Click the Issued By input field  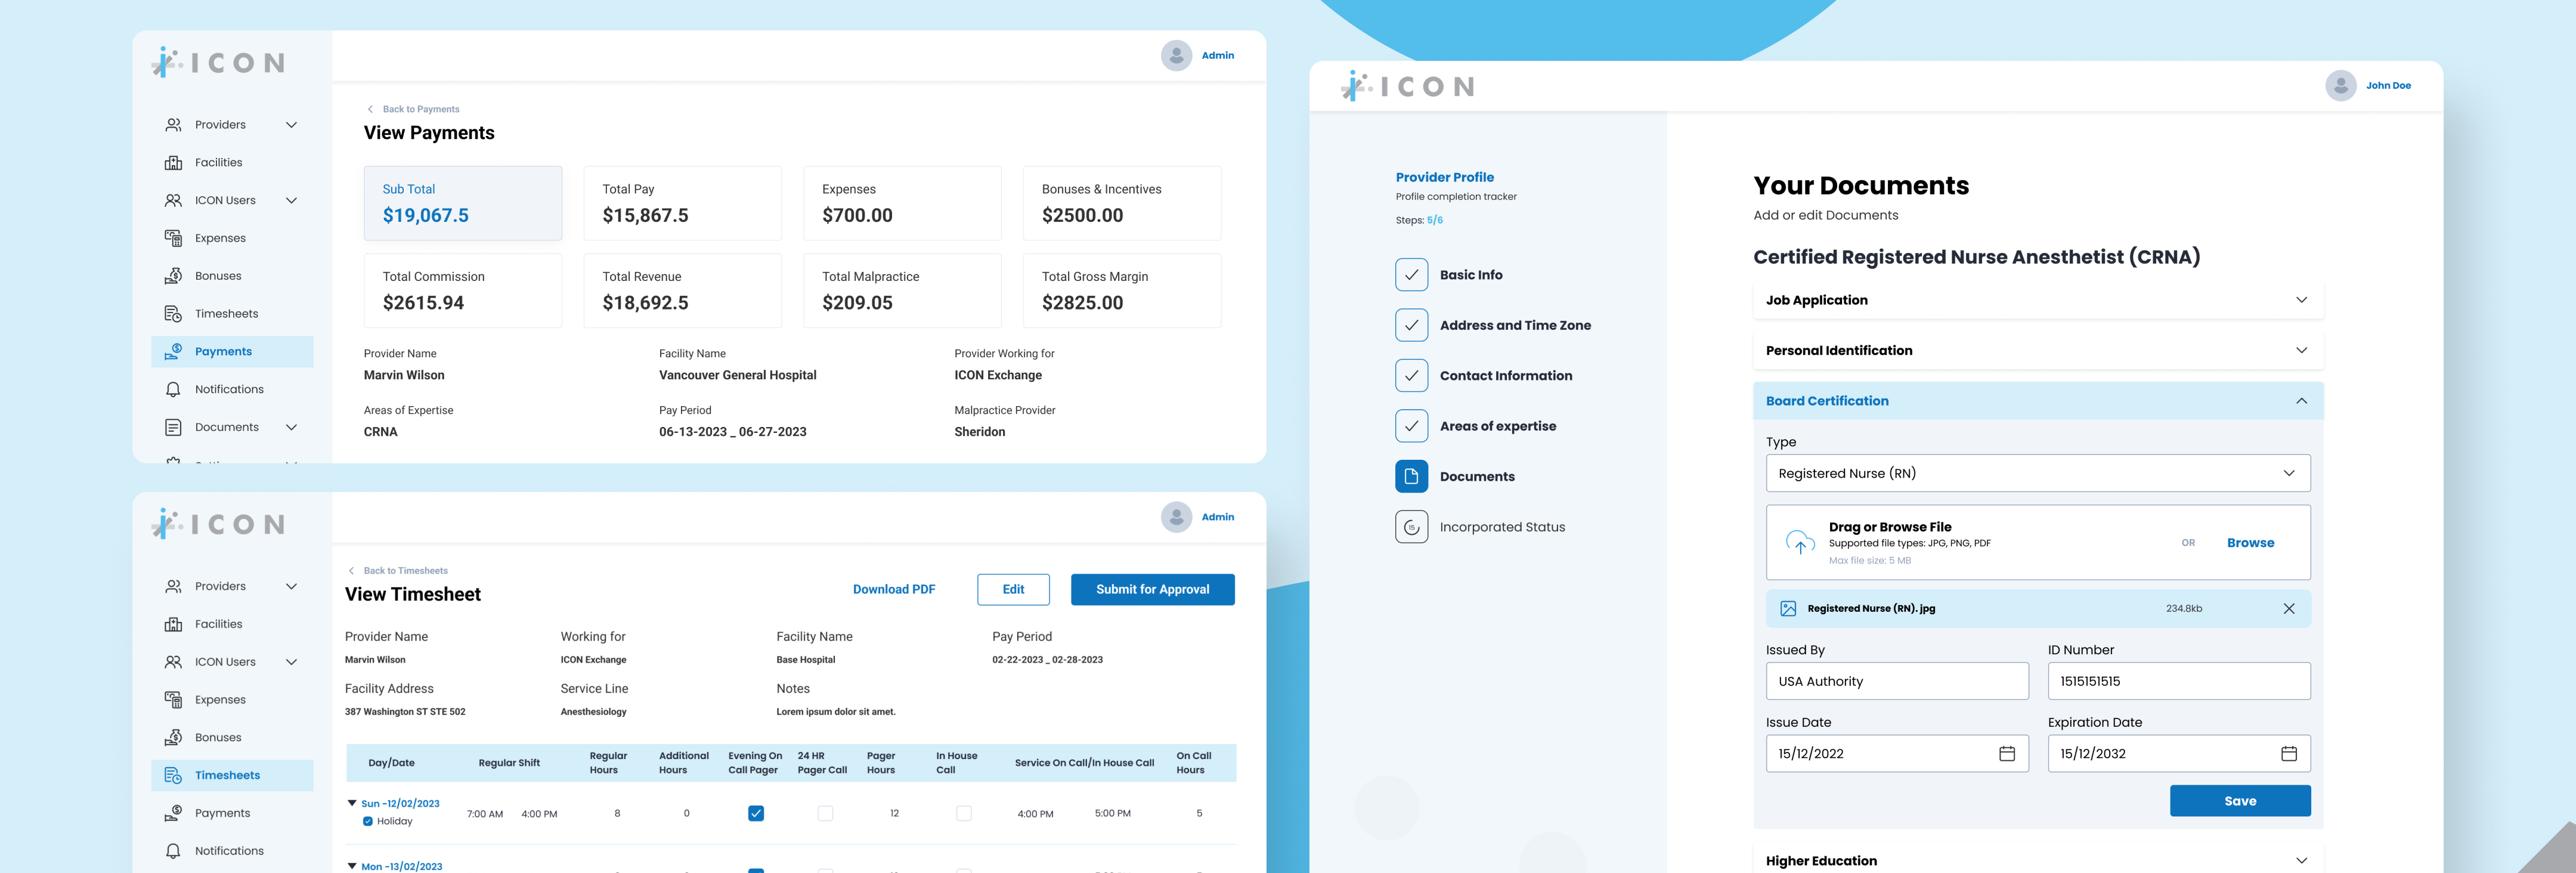(1896, 682)
